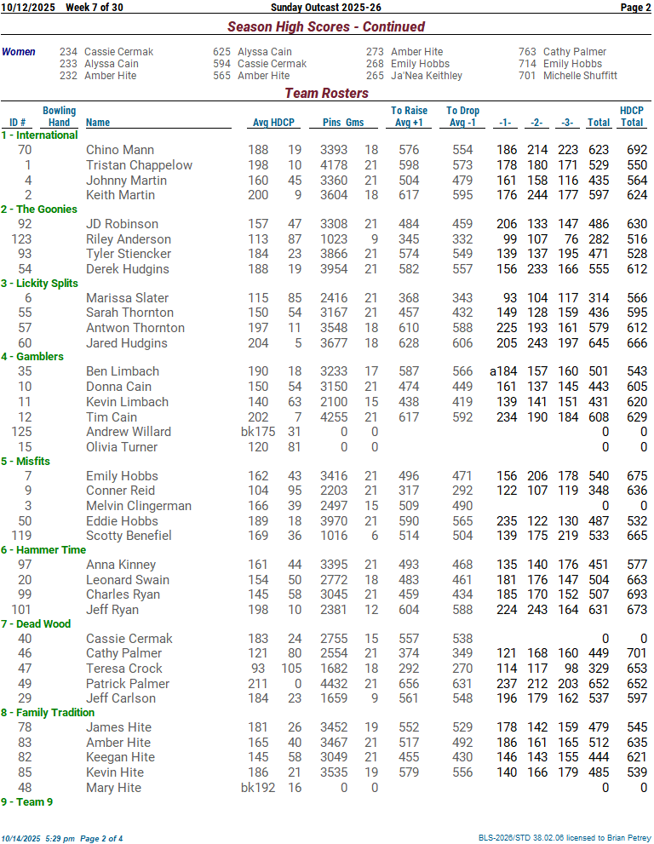Select team heading 1 - International
This screenshot has width=654, height=844.
pyautogui.click(x=39, y=135)
